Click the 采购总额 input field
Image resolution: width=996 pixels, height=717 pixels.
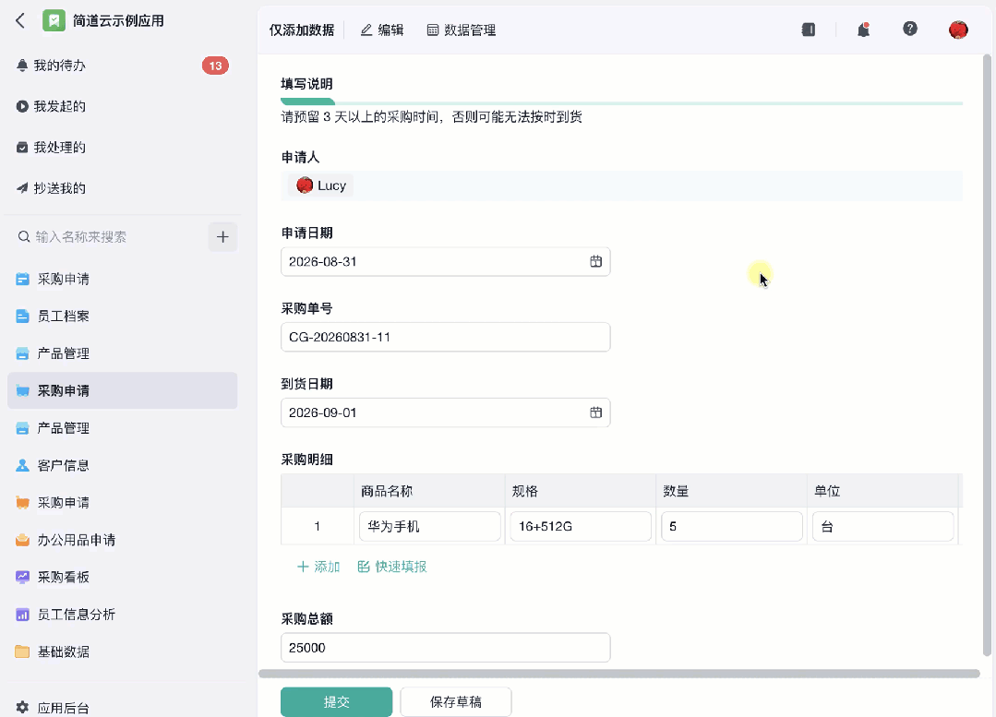[x=445, y=648]
